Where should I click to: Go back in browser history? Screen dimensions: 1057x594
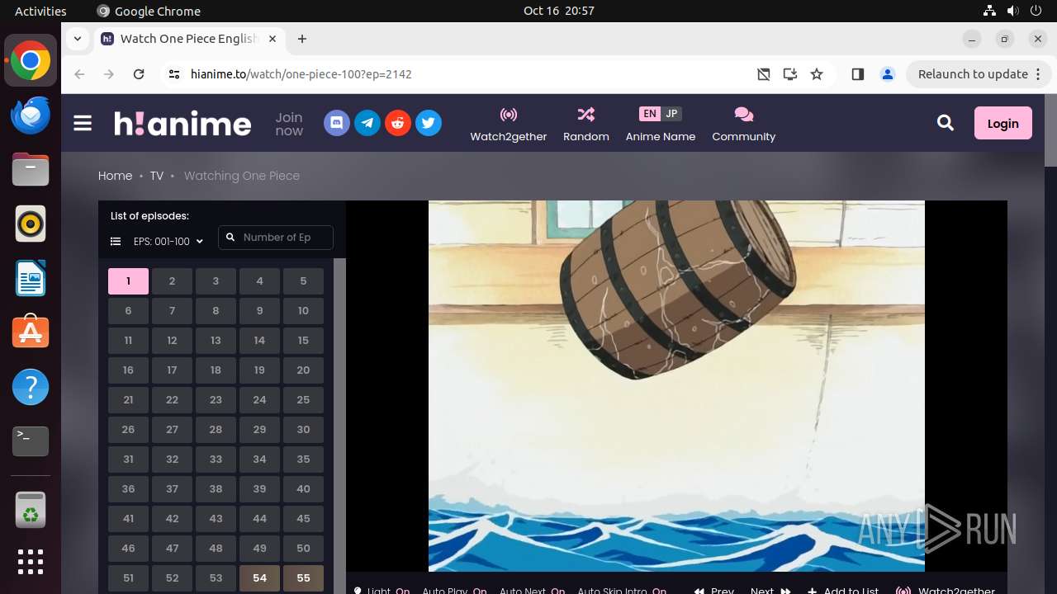pyautogui.click(x=79, y=74)
